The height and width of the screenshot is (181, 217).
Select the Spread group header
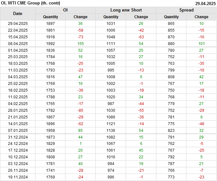click(186, 10)
